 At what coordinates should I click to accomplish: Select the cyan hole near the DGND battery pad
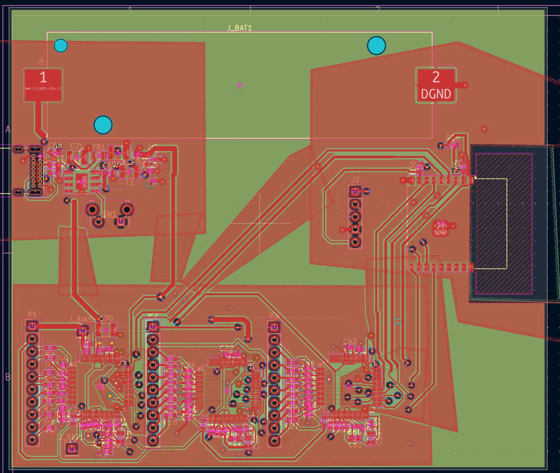point(376,45)
